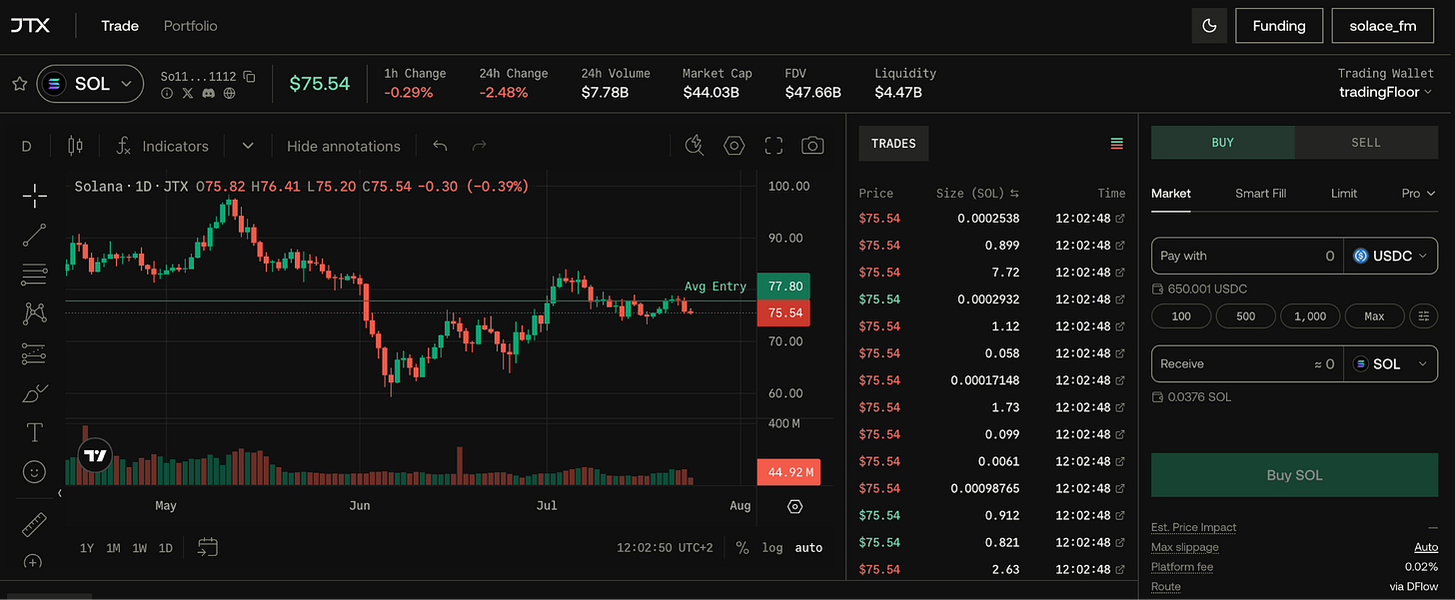1455x600 pixels.
Task: Switch to the Limit order tab
Action: (1344, 193)
